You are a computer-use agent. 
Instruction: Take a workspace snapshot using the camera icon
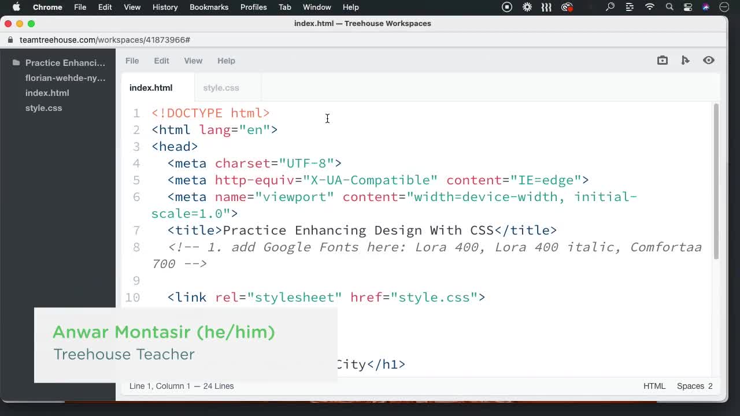(x=663, y=60)
